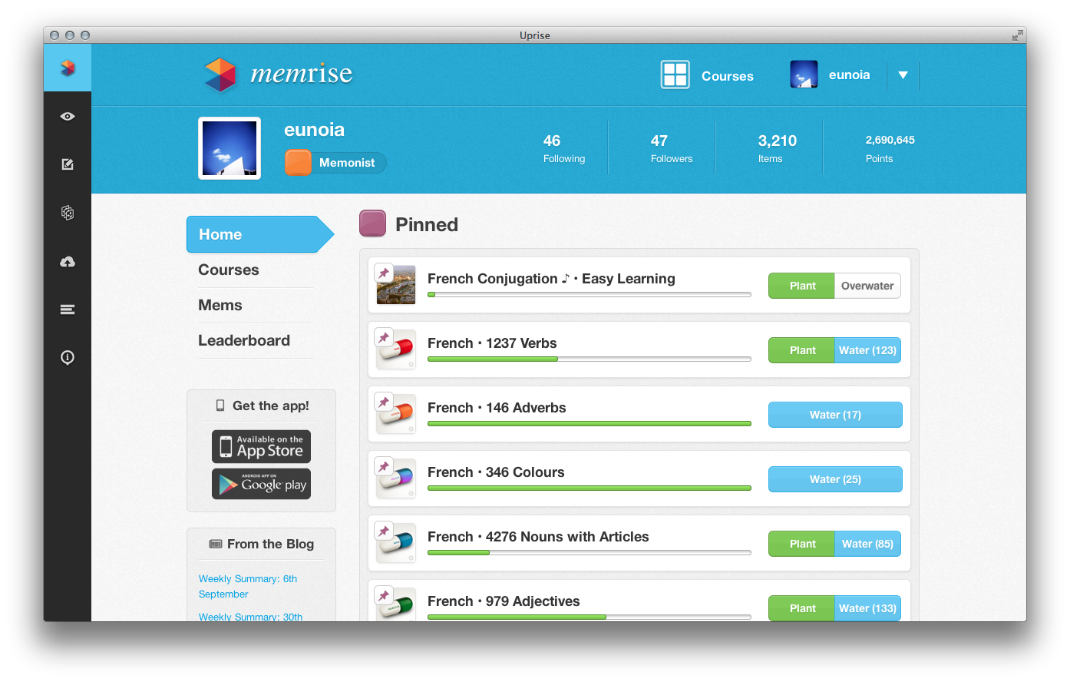
Task: Open the French 146 Adverbs course title
Action: point(497,408)
